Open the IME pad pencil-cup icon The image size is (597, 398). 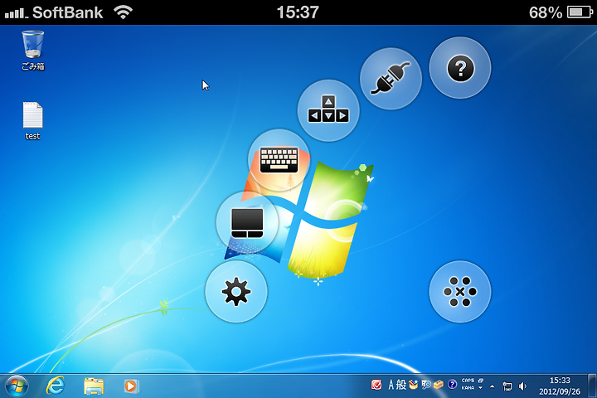tap(413, 385)
